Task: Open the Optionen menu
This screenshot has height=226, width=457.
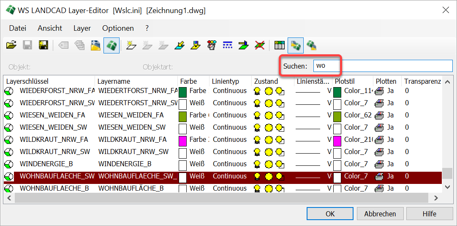Action: 118,28
